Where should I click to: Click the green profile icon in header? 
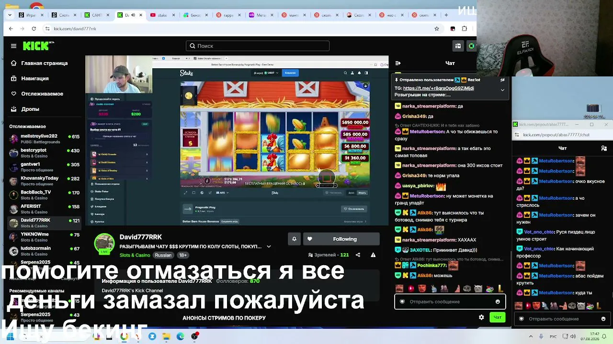[471, 46]
